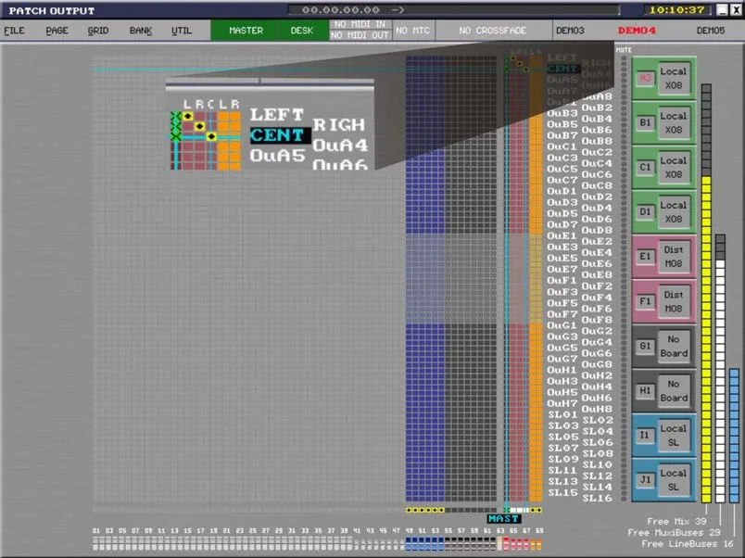This screenshot has height=558, width=745.
Task: Select the H1 slot button
Action: click(645, 391)
